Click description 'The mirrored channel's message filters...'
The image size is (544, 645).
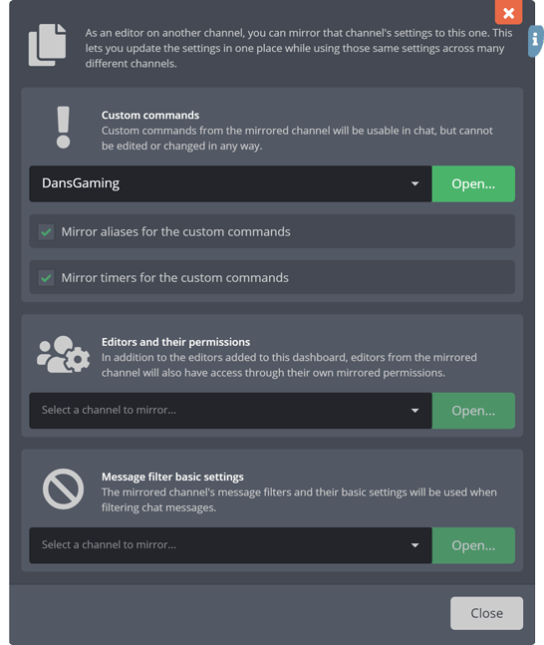point(299,499)
